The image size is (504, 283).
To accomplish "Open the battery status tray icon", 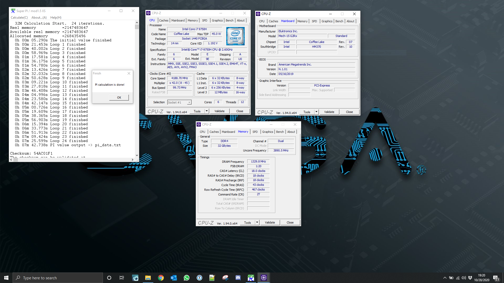I will (451, 278).
